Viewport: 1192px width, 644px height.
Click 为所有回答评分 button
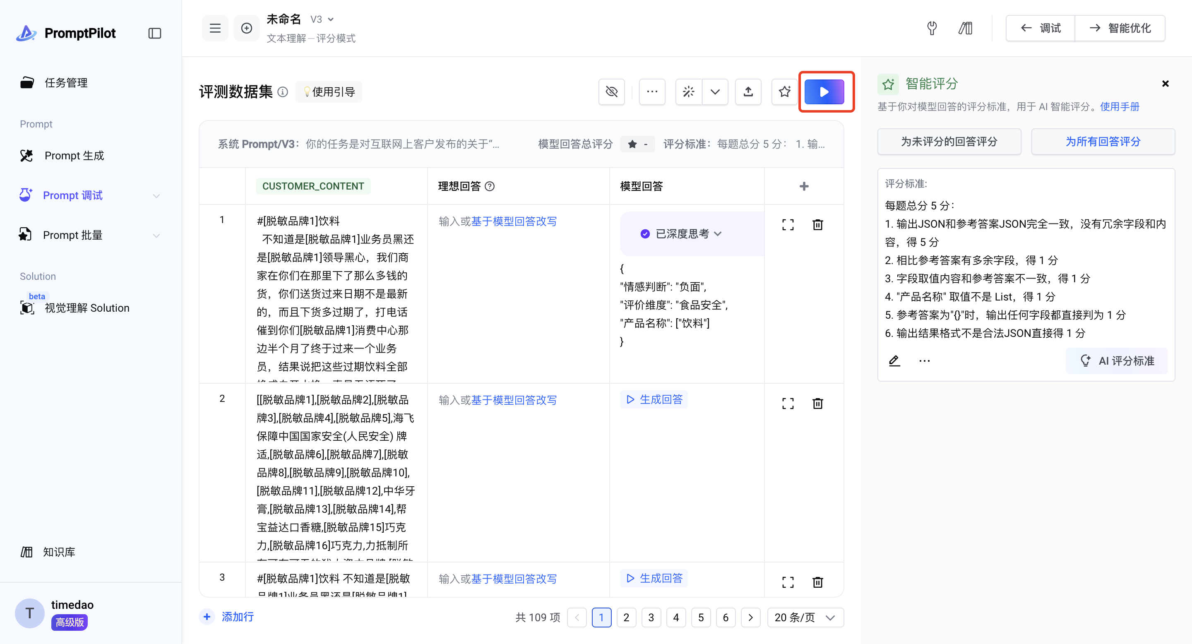tap(1102, 142)
